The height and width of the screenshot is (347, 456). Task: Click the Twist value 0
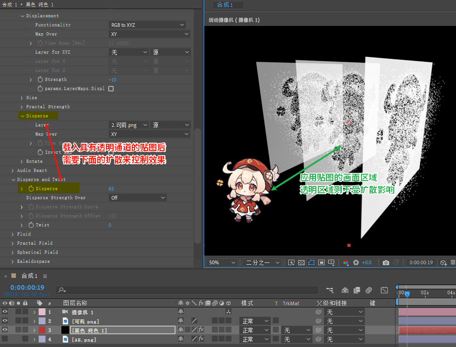tap(110, 225)
